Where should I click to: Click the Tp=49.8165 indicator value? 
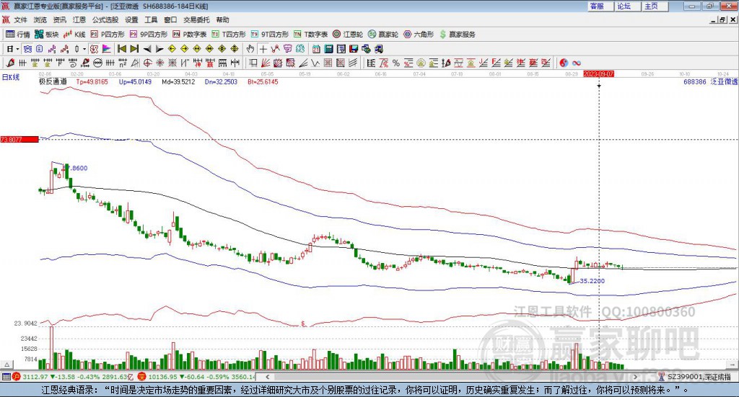(x=92, y=81)
